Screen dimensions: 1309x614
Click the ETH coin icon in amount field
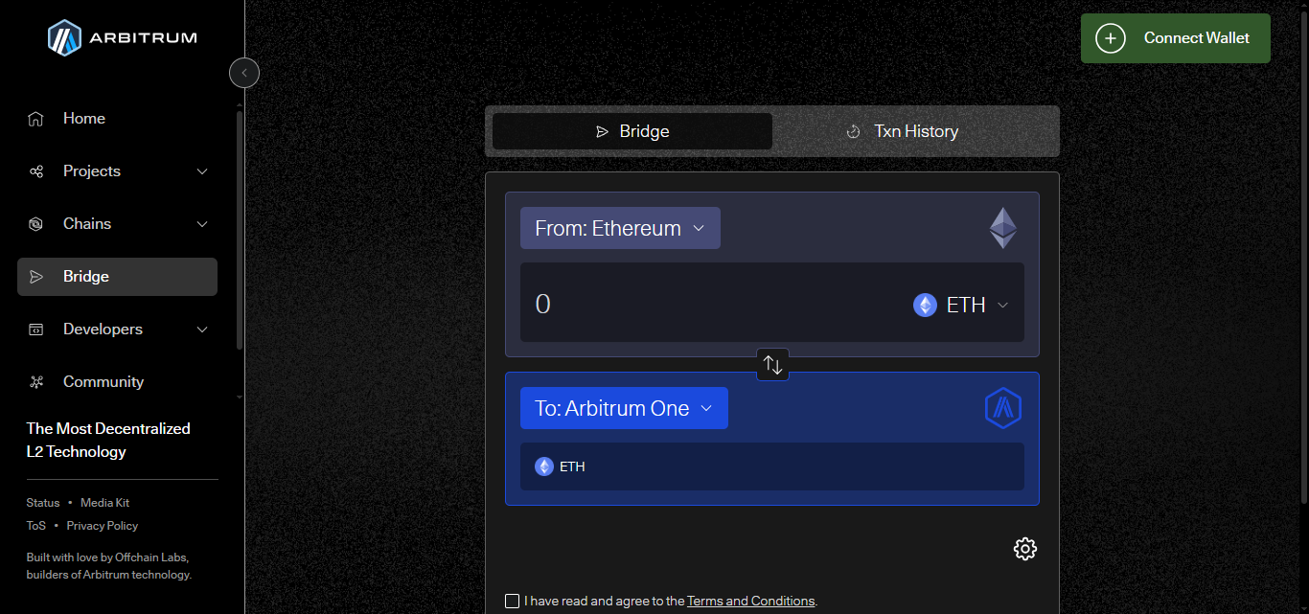tap(925, 305)
